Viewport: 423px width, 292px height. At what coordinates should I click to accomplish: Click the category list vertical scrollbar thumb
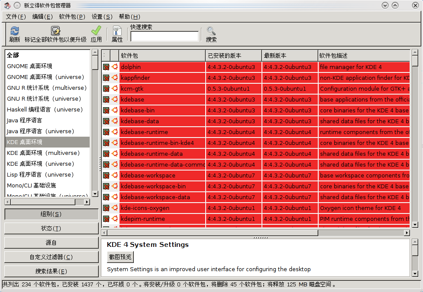click(x=95, y=63)
